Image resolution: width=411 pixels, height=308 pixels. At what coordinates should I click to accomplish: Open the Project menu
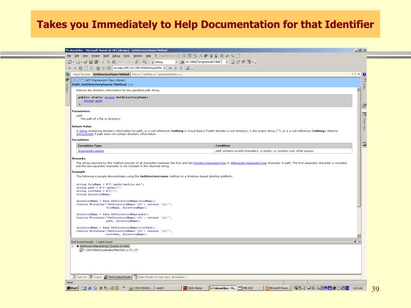click(96, 56)
